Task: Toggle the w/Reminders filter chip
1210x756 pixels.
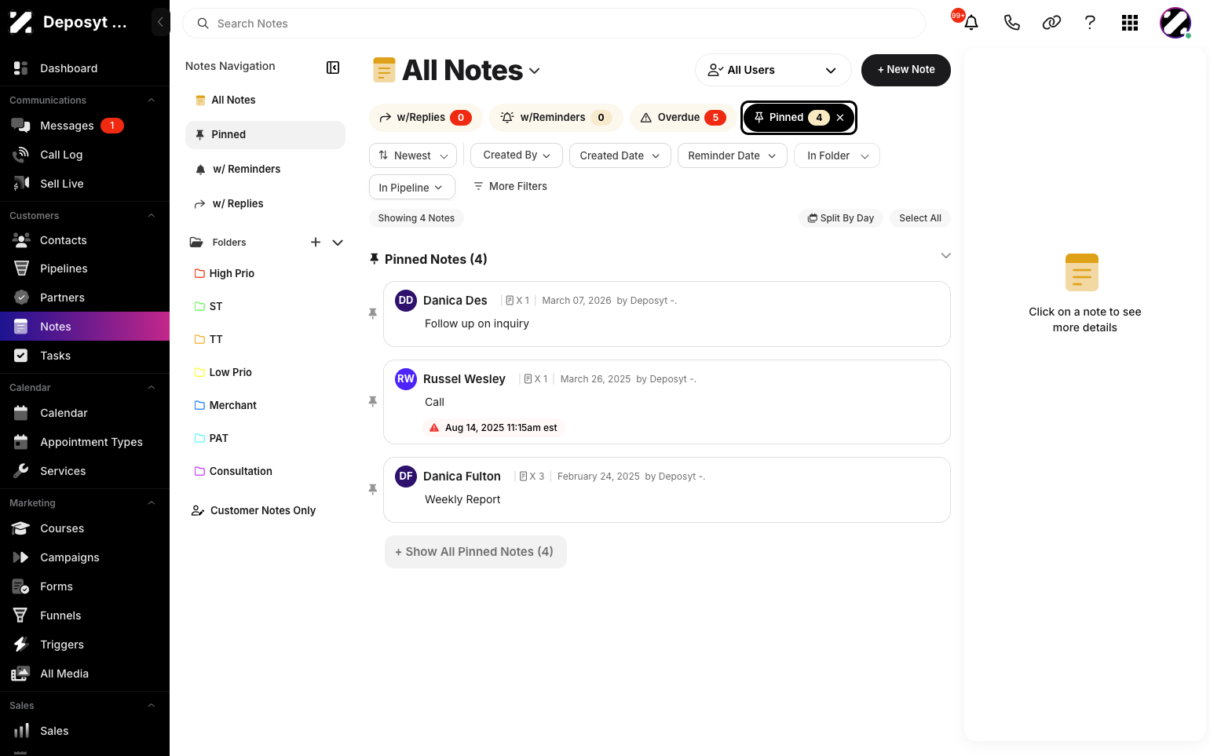Action: pos(556,118)
